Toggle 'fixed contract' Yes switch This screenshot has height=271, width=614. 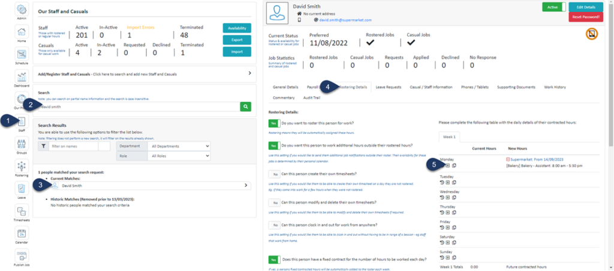[x=274, y=260]
